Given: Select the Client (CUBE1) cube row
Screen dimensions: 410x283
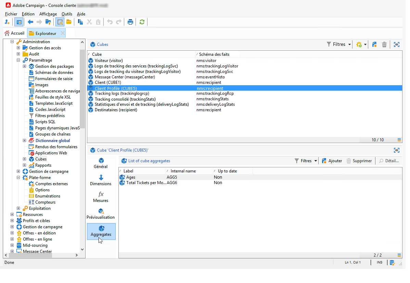Looking at the screenshot, I should 244,83.
